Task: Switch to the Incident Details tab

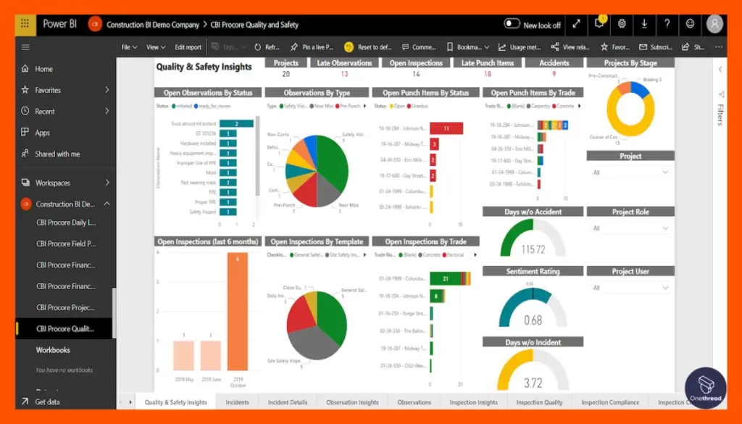Action: click(x=287, y=402)
